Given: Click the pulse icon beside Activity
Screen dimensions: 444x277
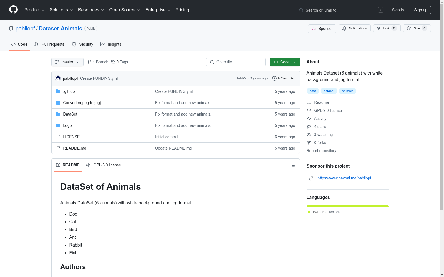Looking at the screenshot, I should (309, 119).
